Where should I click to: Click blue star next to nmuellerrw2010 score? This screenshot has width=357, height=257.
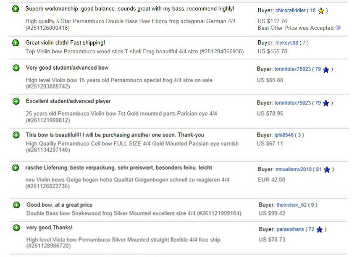coord(327,170)
